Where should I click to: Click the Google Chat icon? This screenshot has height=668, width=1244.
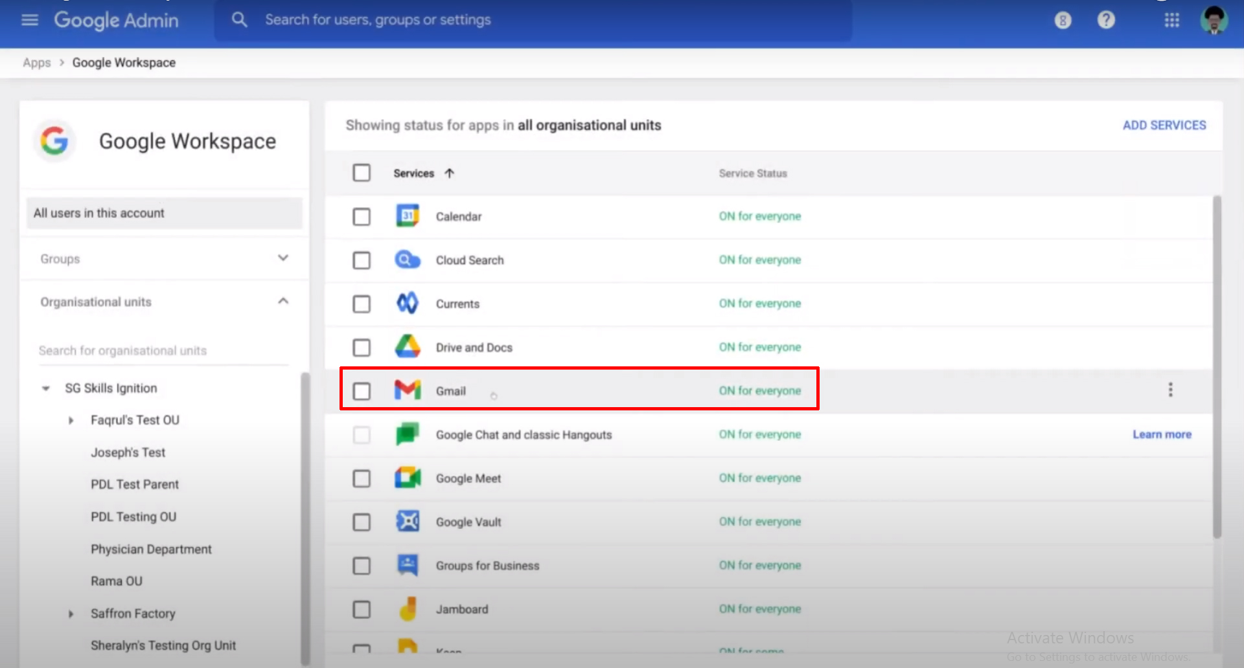click(x=408, y=434)
